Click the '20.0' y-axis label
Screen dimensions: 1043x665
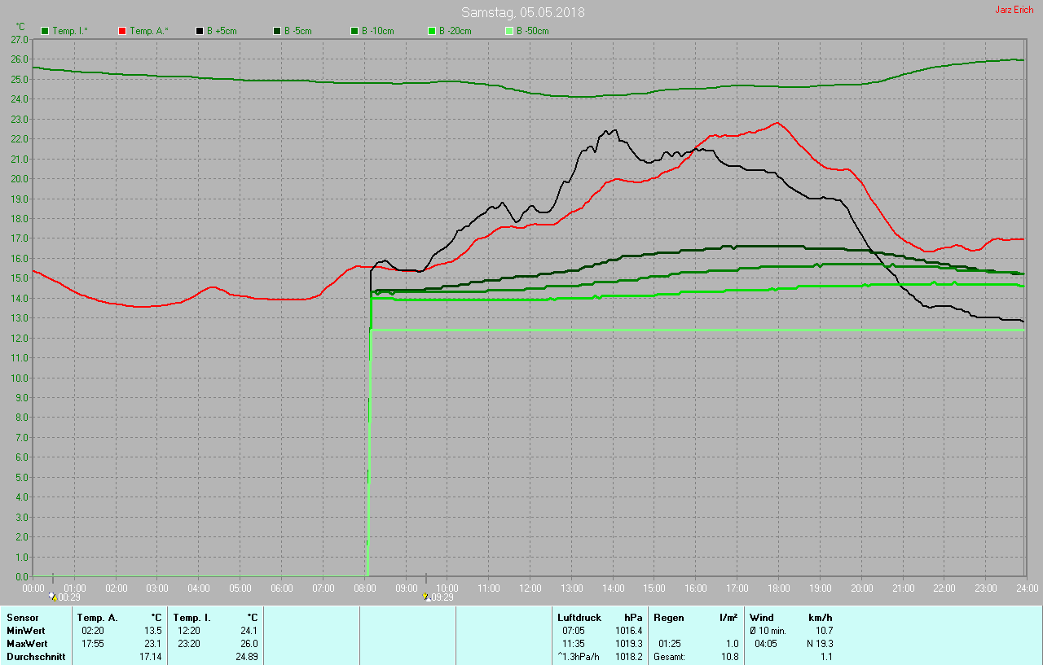tap(20, 179)
